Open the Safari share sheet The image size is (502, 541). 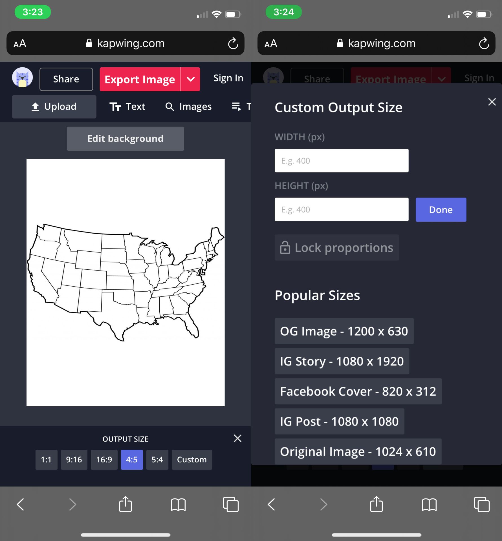pos(125,505)
